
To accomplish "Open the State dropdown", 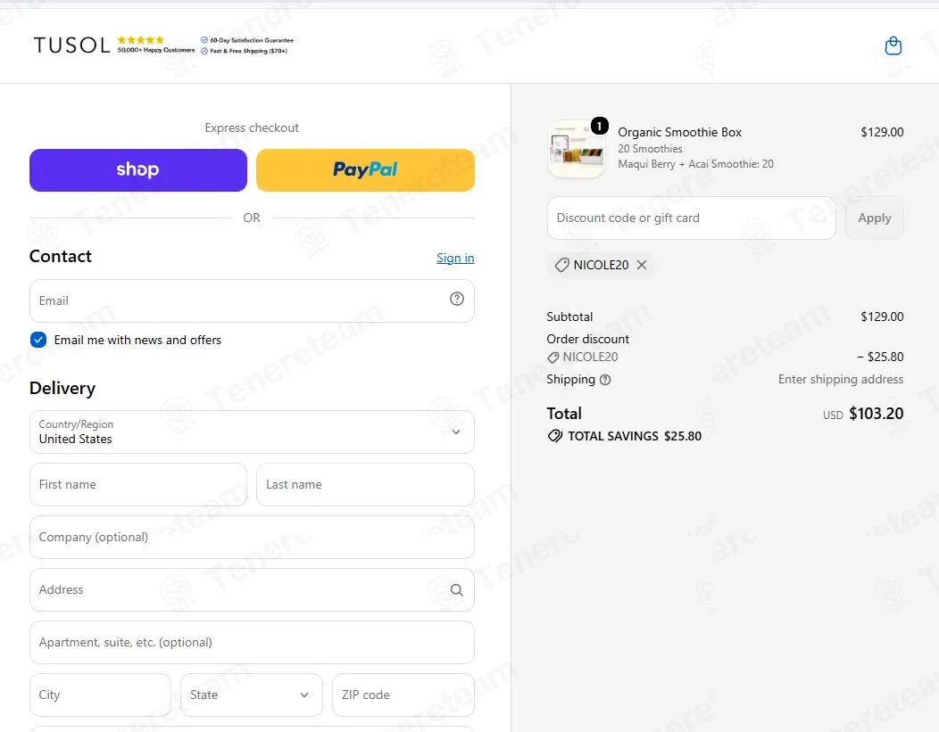I will pos(252,695).
